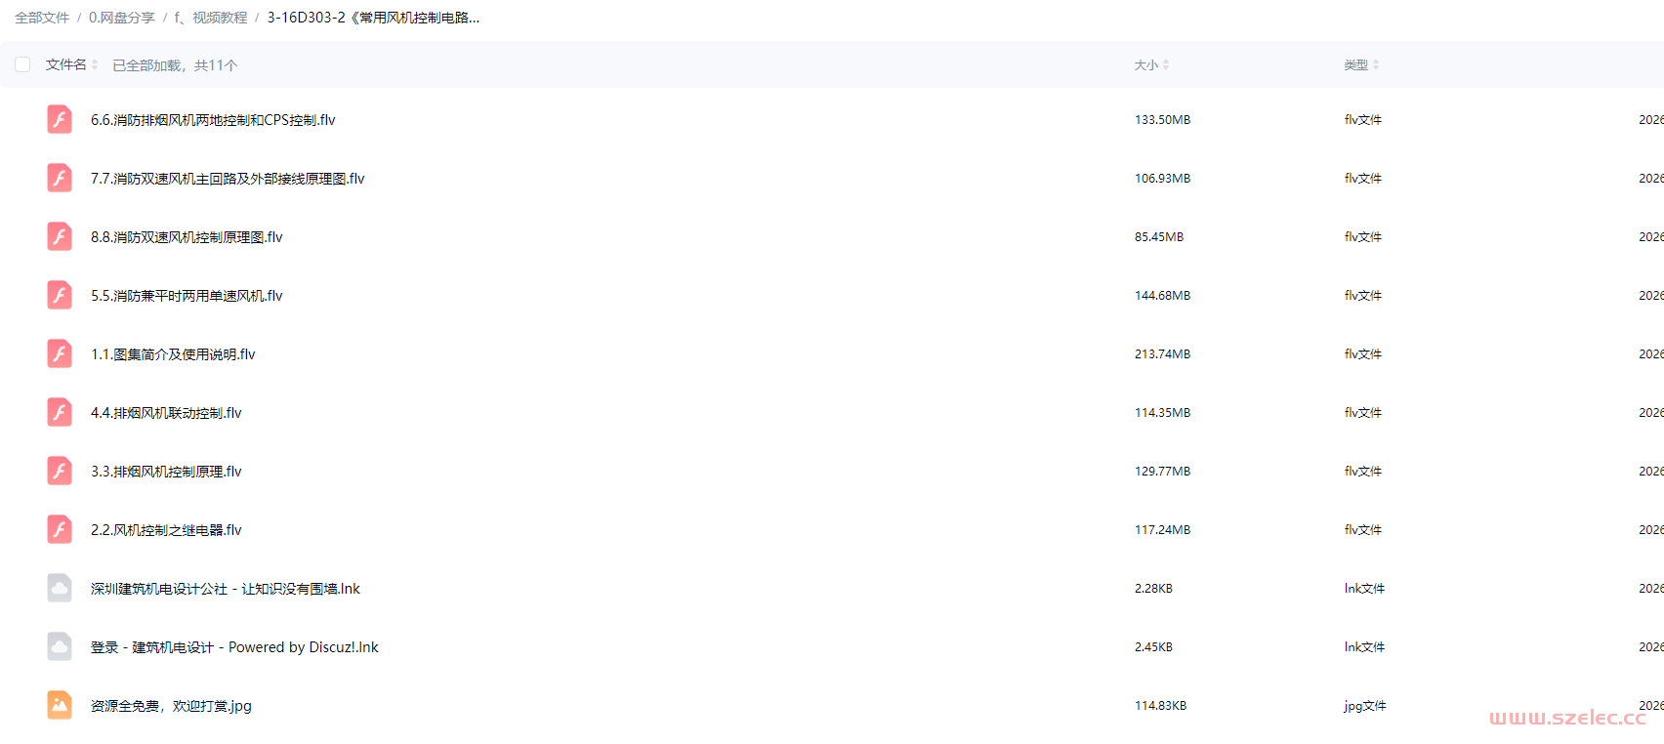Click the 已全部加载，共11个 status text

pyautogui.click(x=175, y=65)
